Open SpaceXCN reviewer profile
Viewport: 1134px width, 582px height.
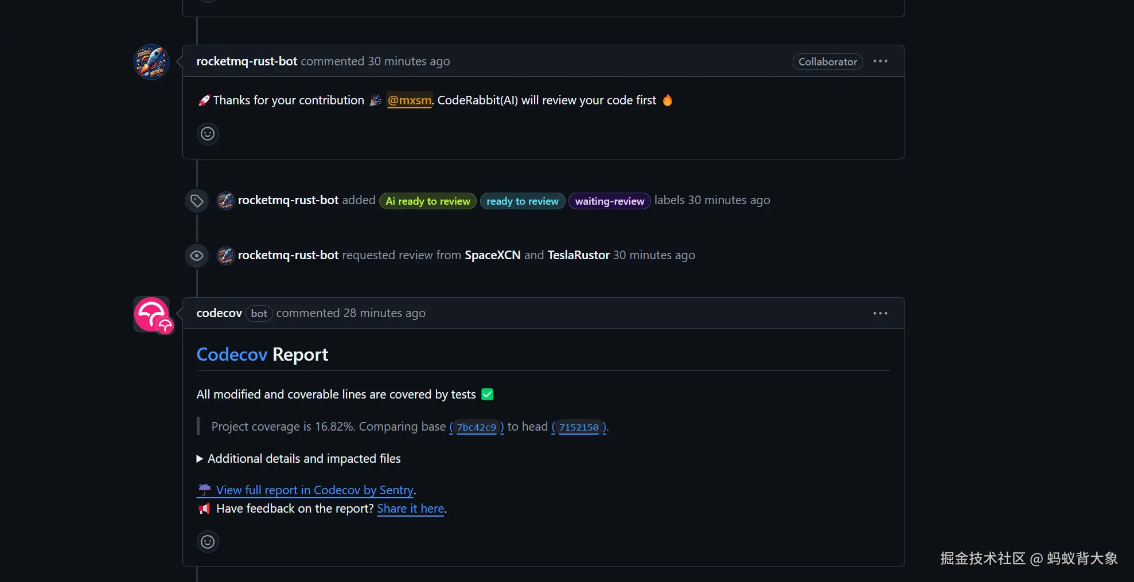click(x=493, y=255)
